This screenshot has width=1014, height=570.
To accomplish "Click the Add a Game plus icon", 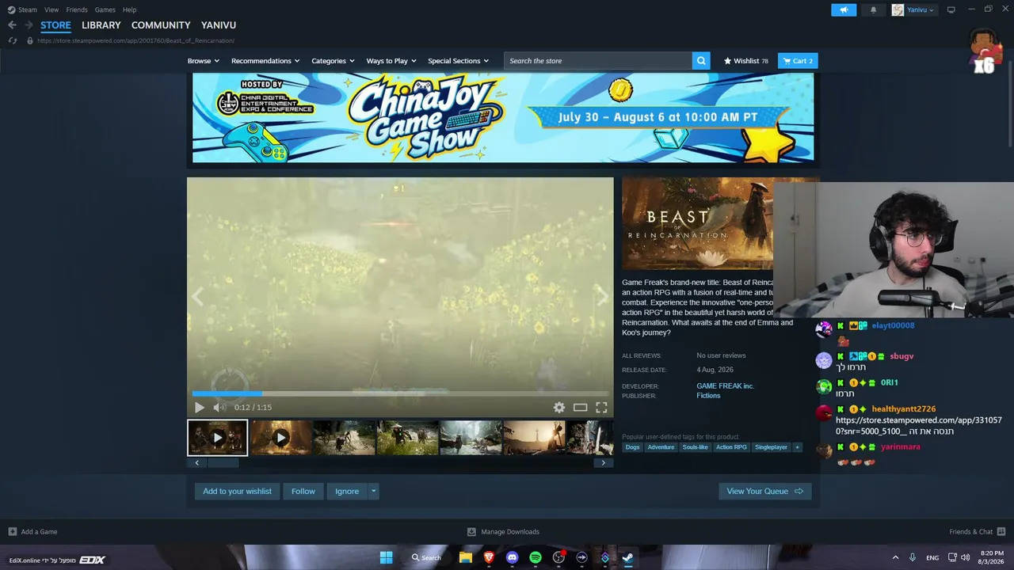I will tap(13, 532).
